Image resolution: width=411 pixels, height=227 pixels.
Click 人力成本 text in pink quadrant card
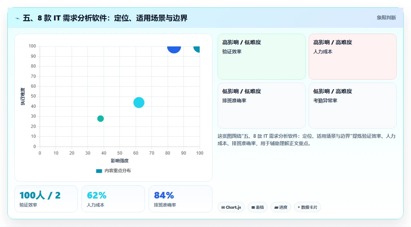point(323,52)
